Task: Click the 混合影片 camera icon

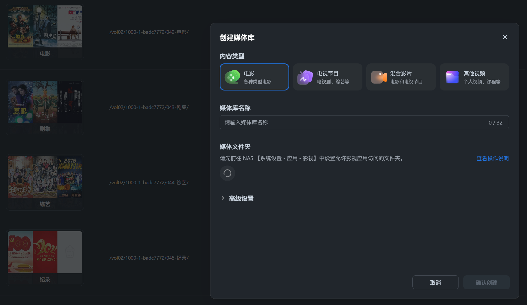Action: 378,77
